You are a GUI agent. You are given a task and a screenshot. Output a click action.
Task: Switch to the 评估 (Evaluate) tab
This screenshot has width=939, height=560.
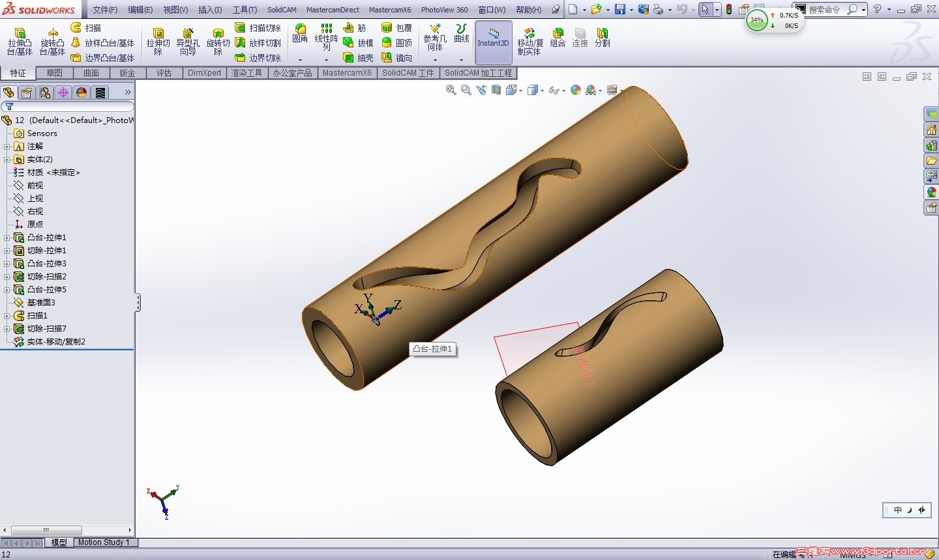click(164, 73)
